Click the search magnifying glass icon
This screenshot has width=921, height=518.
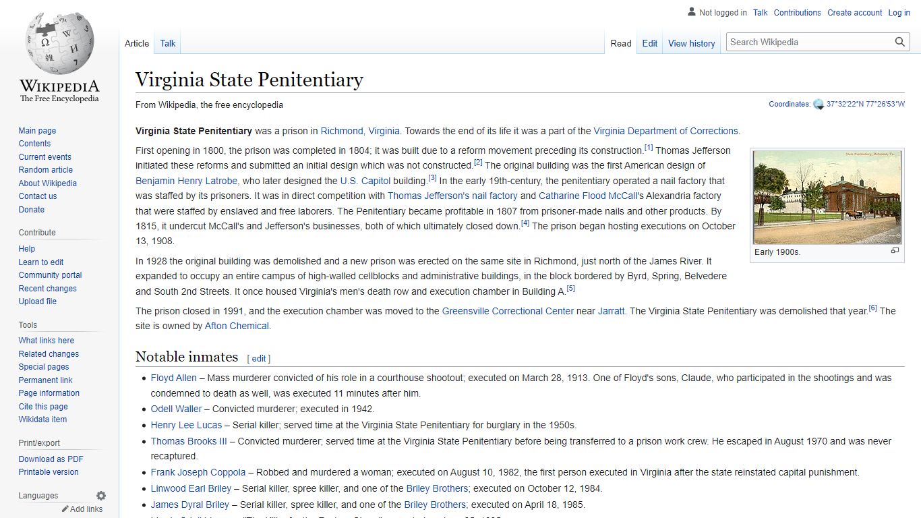(x=900, y=42)
